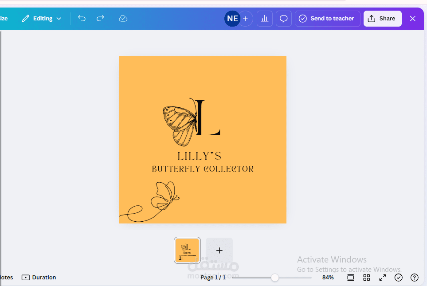Image resolution: width=427 pixels, height=286 pixels.
Task: Click the 84% zoom value
Action: (x=328, y=277)
